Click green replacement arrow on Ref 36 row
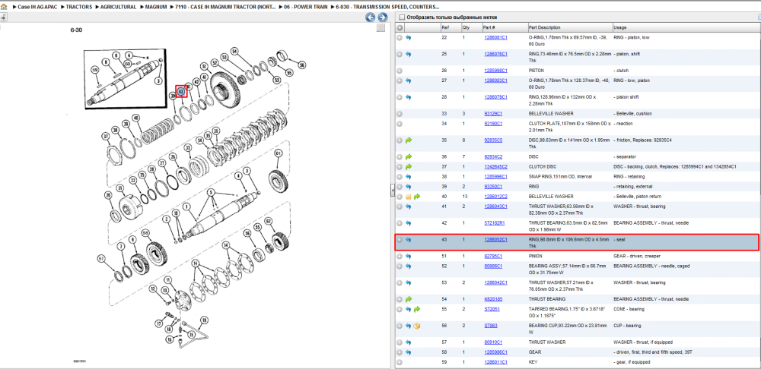 (408, 157)
